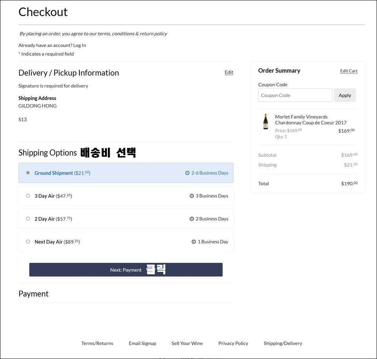Select the 2 Day Air radio button
This screenshot has height=359, width=377.
pos(28,219)
